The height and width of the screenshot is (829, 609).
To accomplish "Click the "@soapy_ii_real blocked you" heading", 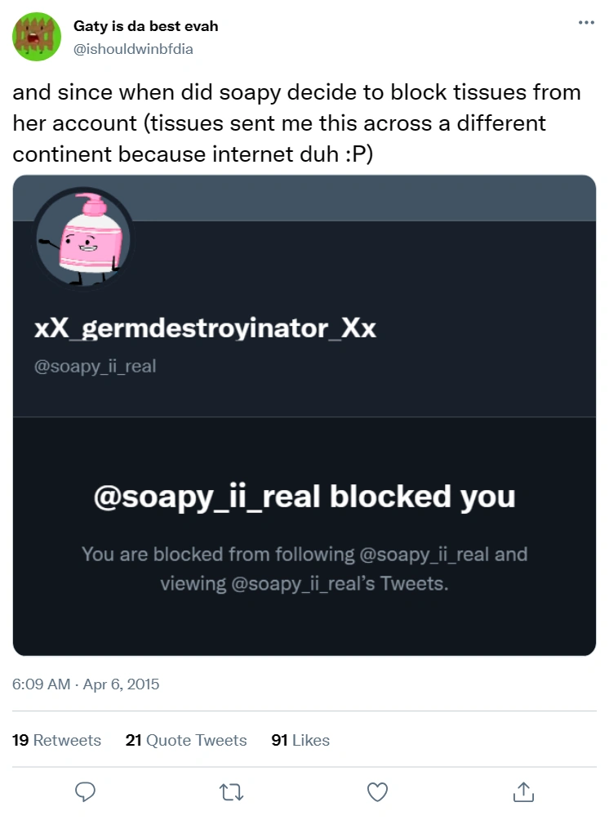I will click(x=304, y=497).
